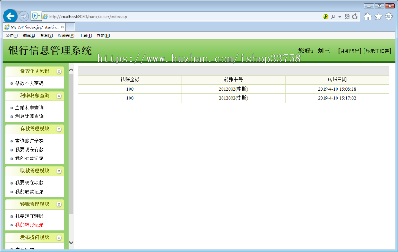
Task: Click the sidebar scrollbar down arrow
Action: tap(71, 243)
